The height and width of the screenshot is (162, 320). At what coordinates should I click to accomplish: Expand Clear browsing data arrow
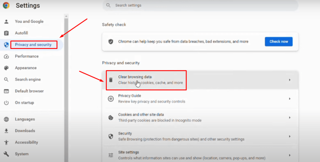coord(290,80)
